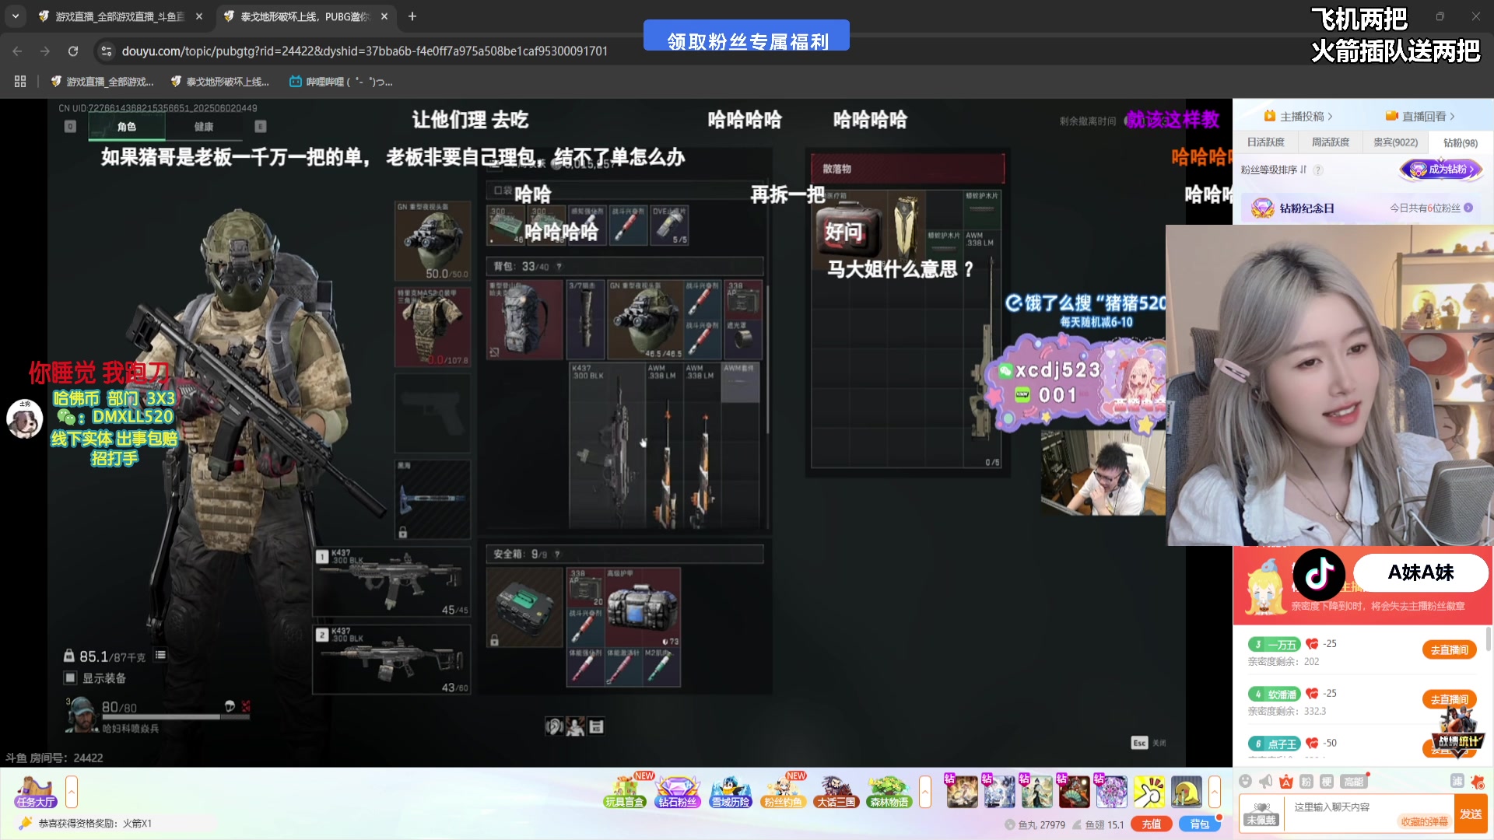This screenshot has width=1494, height=840.
Task: Send the chat message with 发送
Action: [x=1471, y=814]
